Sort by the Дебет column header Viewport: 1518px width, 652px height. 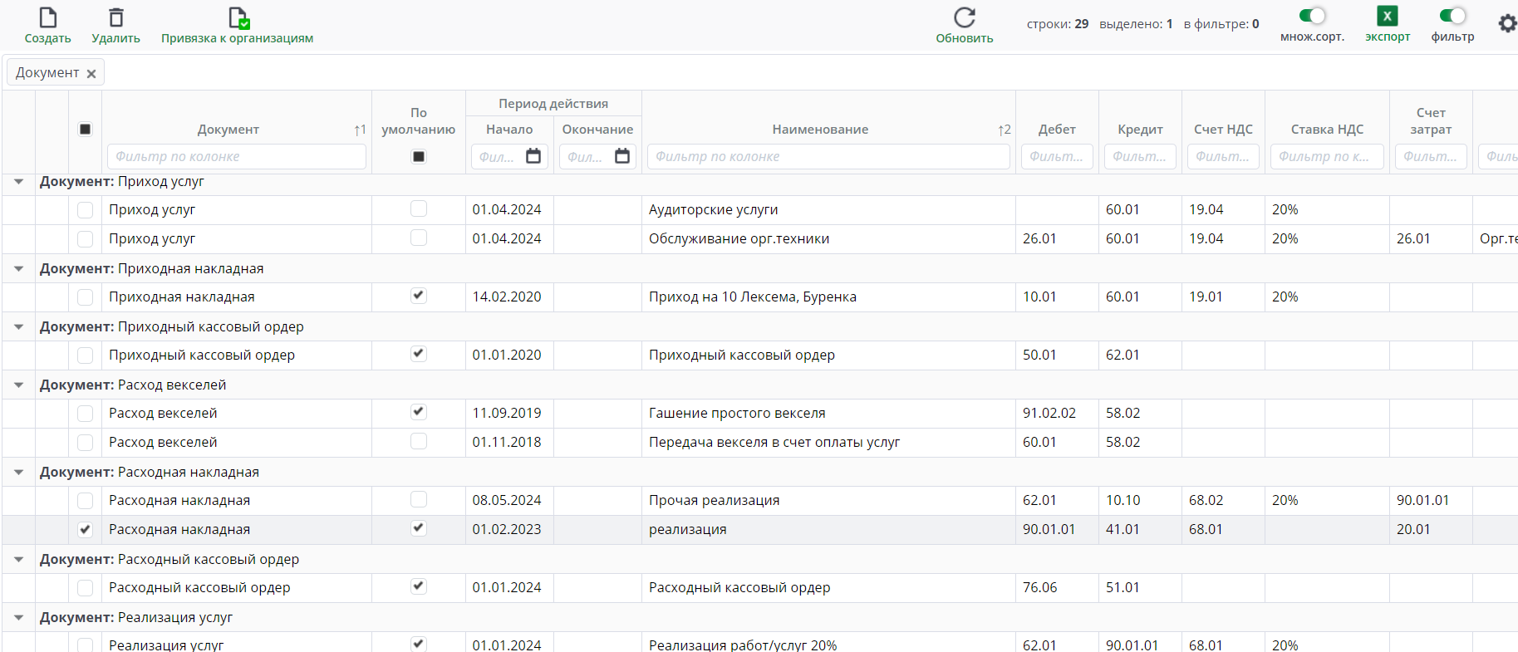(x=1056, y=130)
